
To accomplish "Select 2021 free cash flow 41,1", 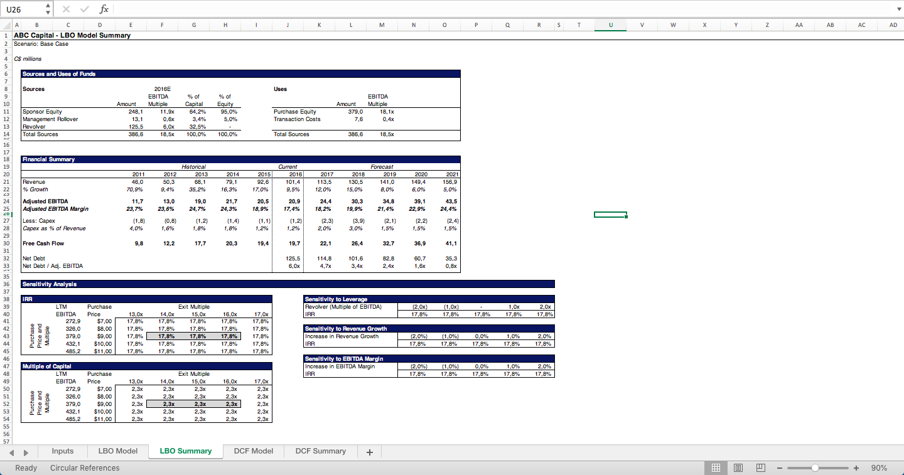I will tap(451, 243).
